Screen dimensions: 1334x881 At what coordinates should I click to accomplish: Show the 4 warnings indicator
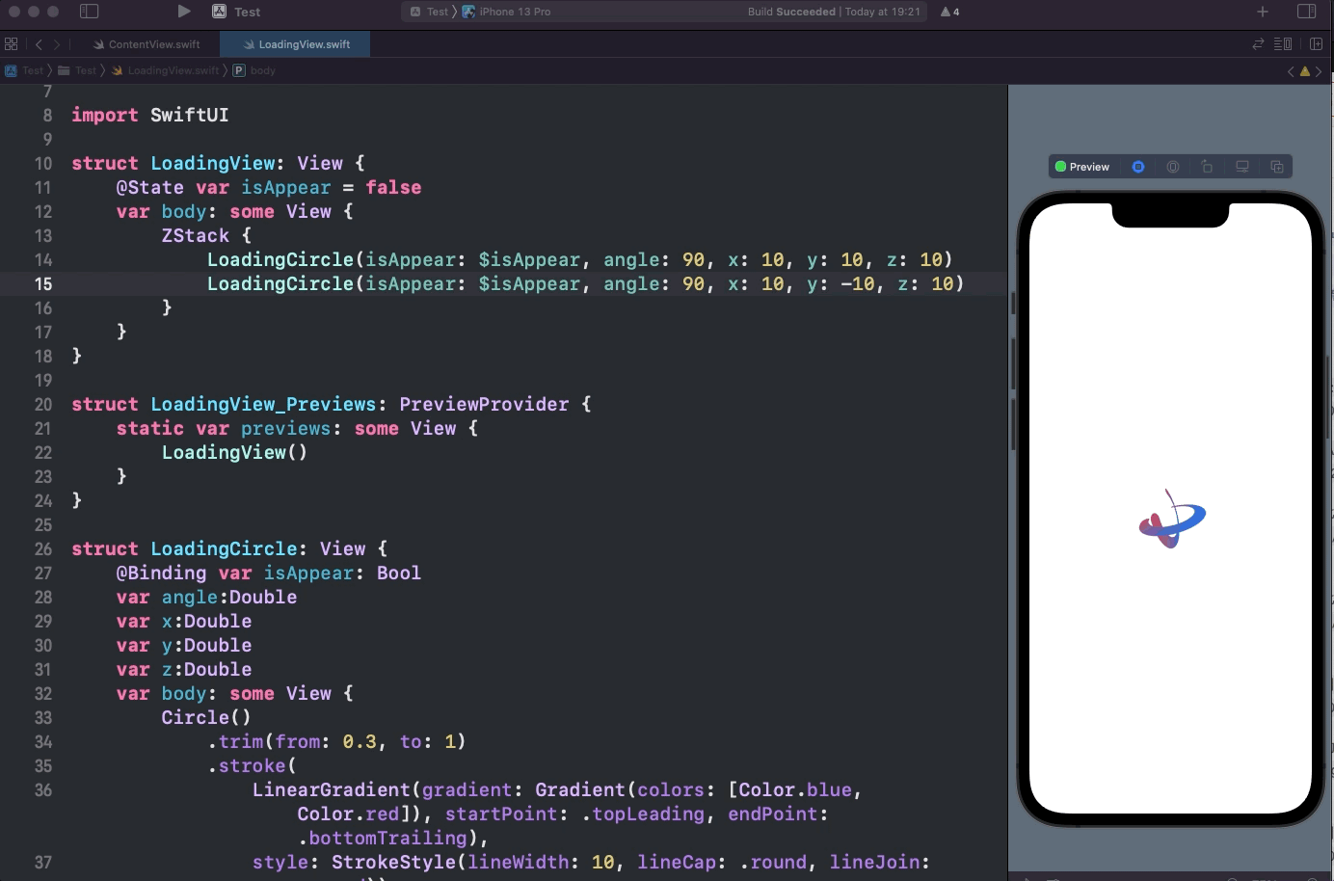click(950, 12)
